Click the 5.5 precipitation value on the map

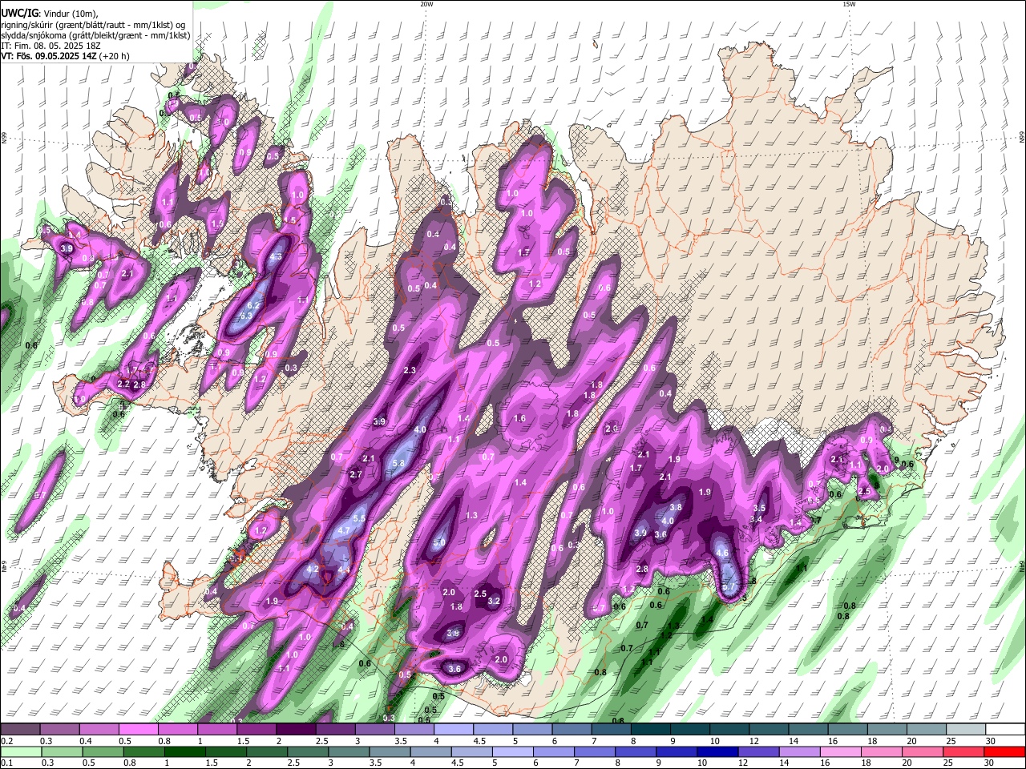click(x=359, y=518)
